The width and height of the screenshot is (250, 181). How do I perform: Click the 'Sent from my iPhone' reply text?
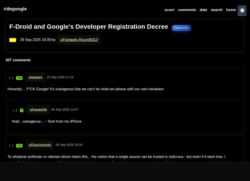point(46,121)
